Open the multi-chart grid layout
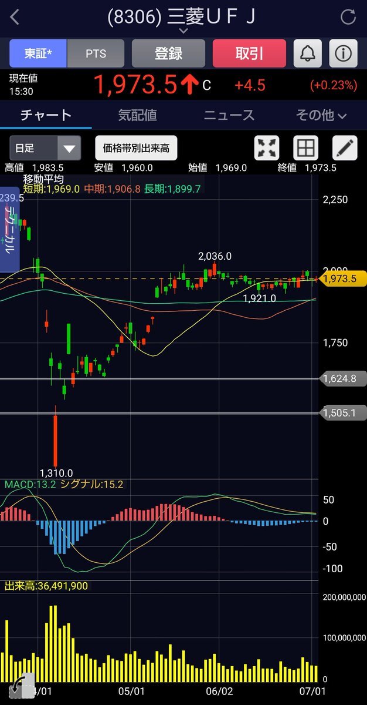 pyautogui.click(x=307, y=148)
